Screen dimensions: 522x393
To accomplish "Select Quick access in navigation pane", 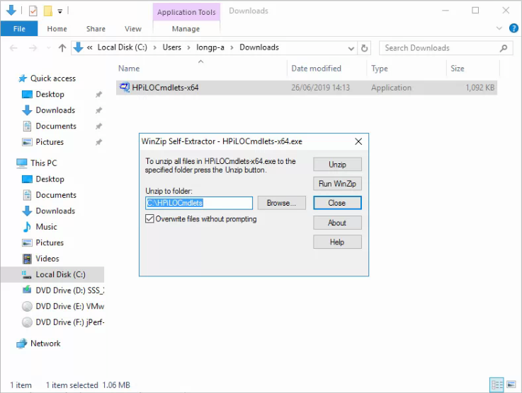I will [53, 78].
